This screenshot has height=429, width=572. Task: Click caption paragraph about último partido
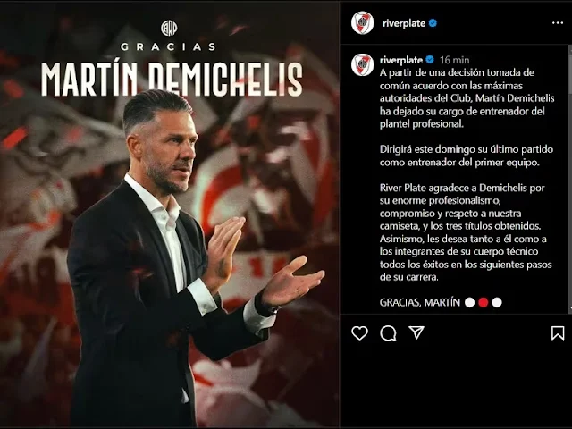click(x=467, y=156)
